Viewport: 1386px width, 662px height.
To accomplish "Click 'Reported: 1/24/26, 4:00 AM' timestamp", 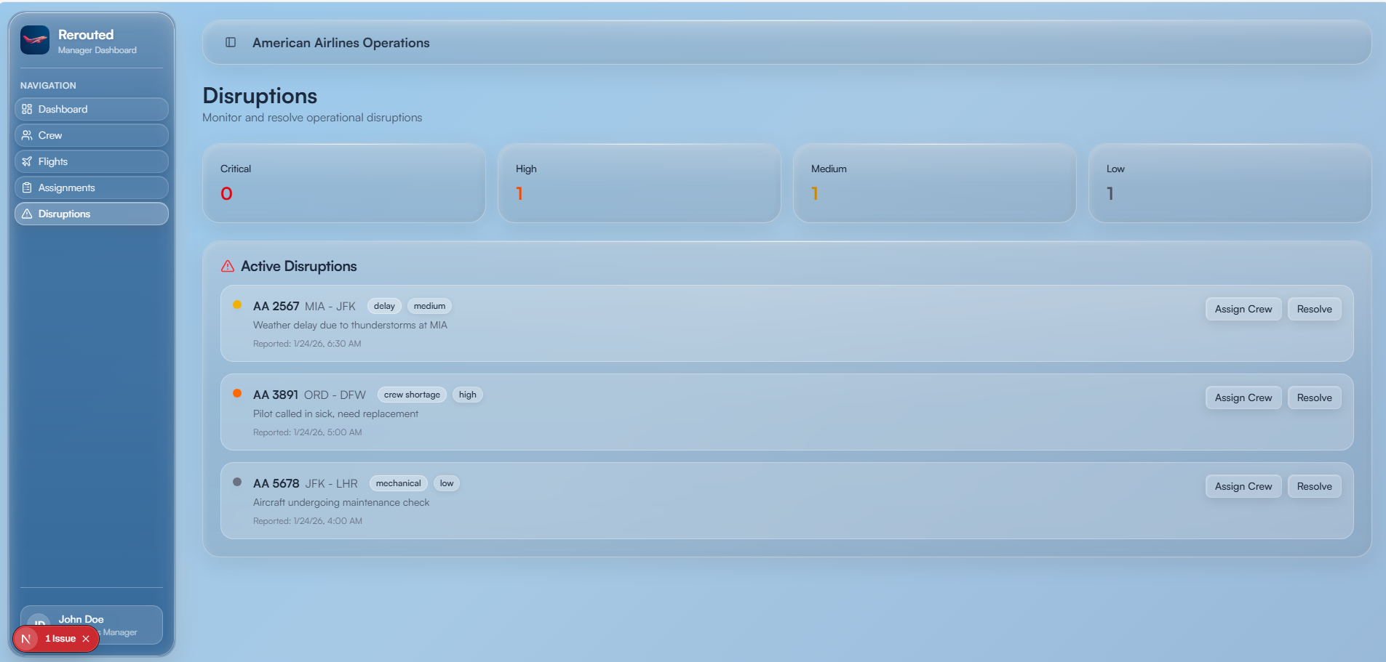I will [x=307, y=521].
